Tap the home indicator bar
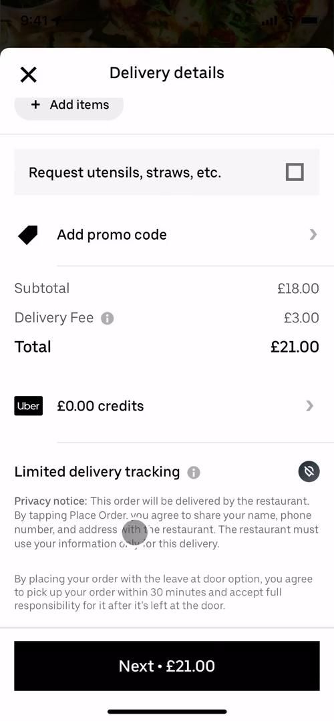Image resolution: width=334 pixels, height=721 pixels. tap(167, 712)
